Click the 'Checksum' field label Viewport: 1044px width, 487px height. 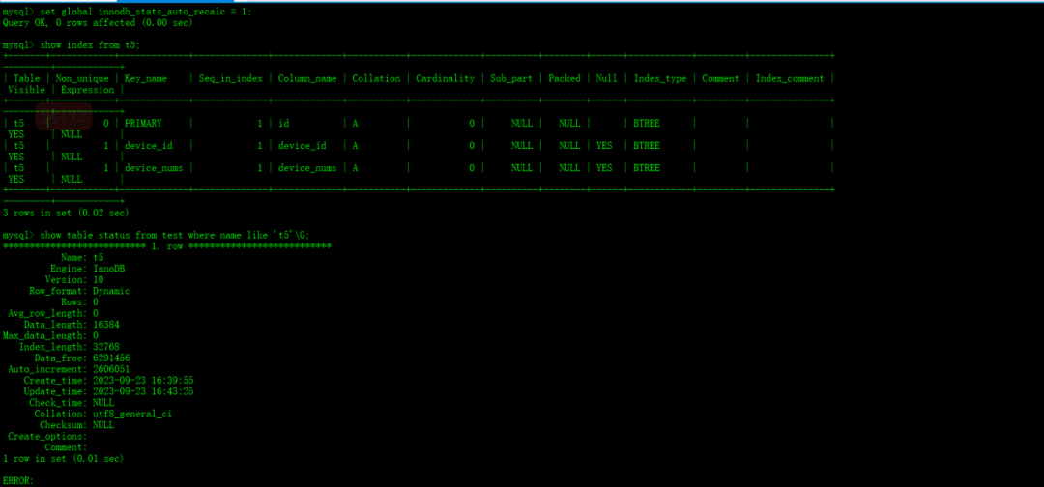63,425
